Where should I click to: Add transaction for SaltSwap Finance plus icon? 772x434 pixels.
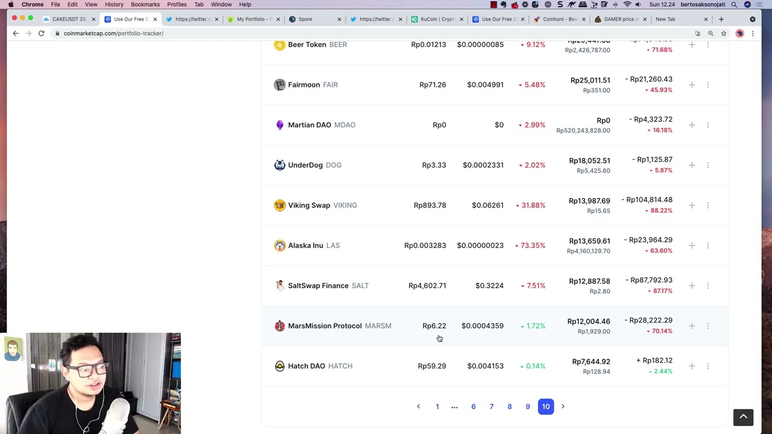[692, 286]
